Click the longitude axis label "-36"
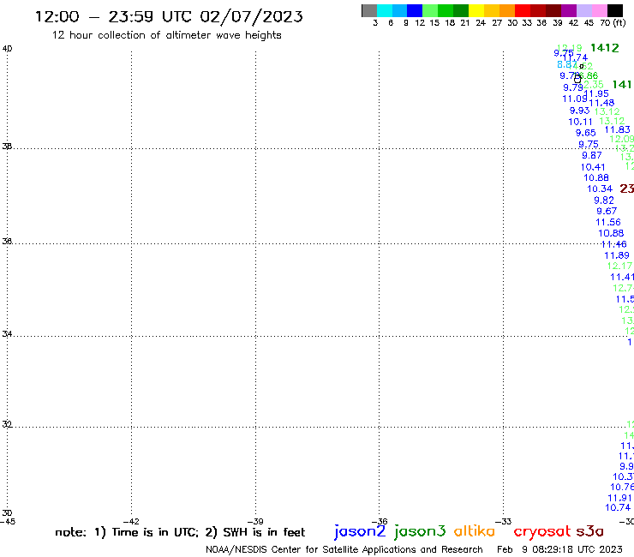This screenshot has width=634, height=557. tap(380, 522)
